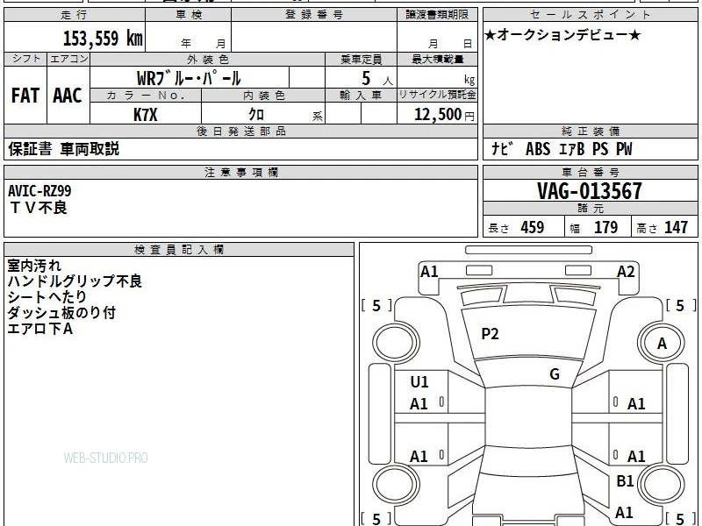Image resolution: width=702 pixels, height=526 pixels.
Task: Click the 登録番号 header
Action: (314, 15)
